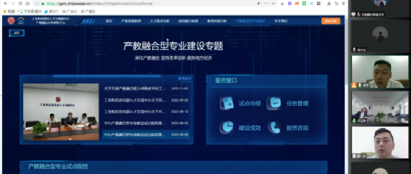Click the 查看更多 link above news list
Viewport: 411px width, 174px height.
tap(185, 78)
